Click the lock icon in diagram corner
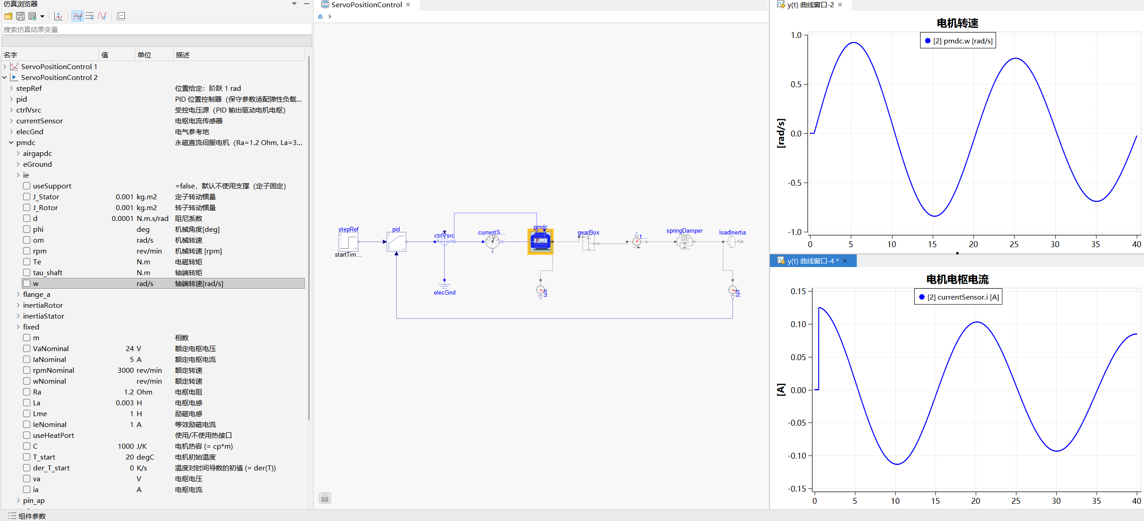Viewport: 1144px width, 521px height. (x=325, y=498)
